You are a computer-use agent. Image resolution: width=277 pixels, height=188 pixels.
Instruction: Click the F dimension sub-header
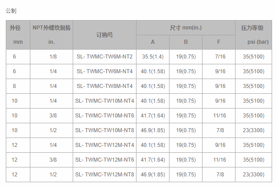(219, 42)
